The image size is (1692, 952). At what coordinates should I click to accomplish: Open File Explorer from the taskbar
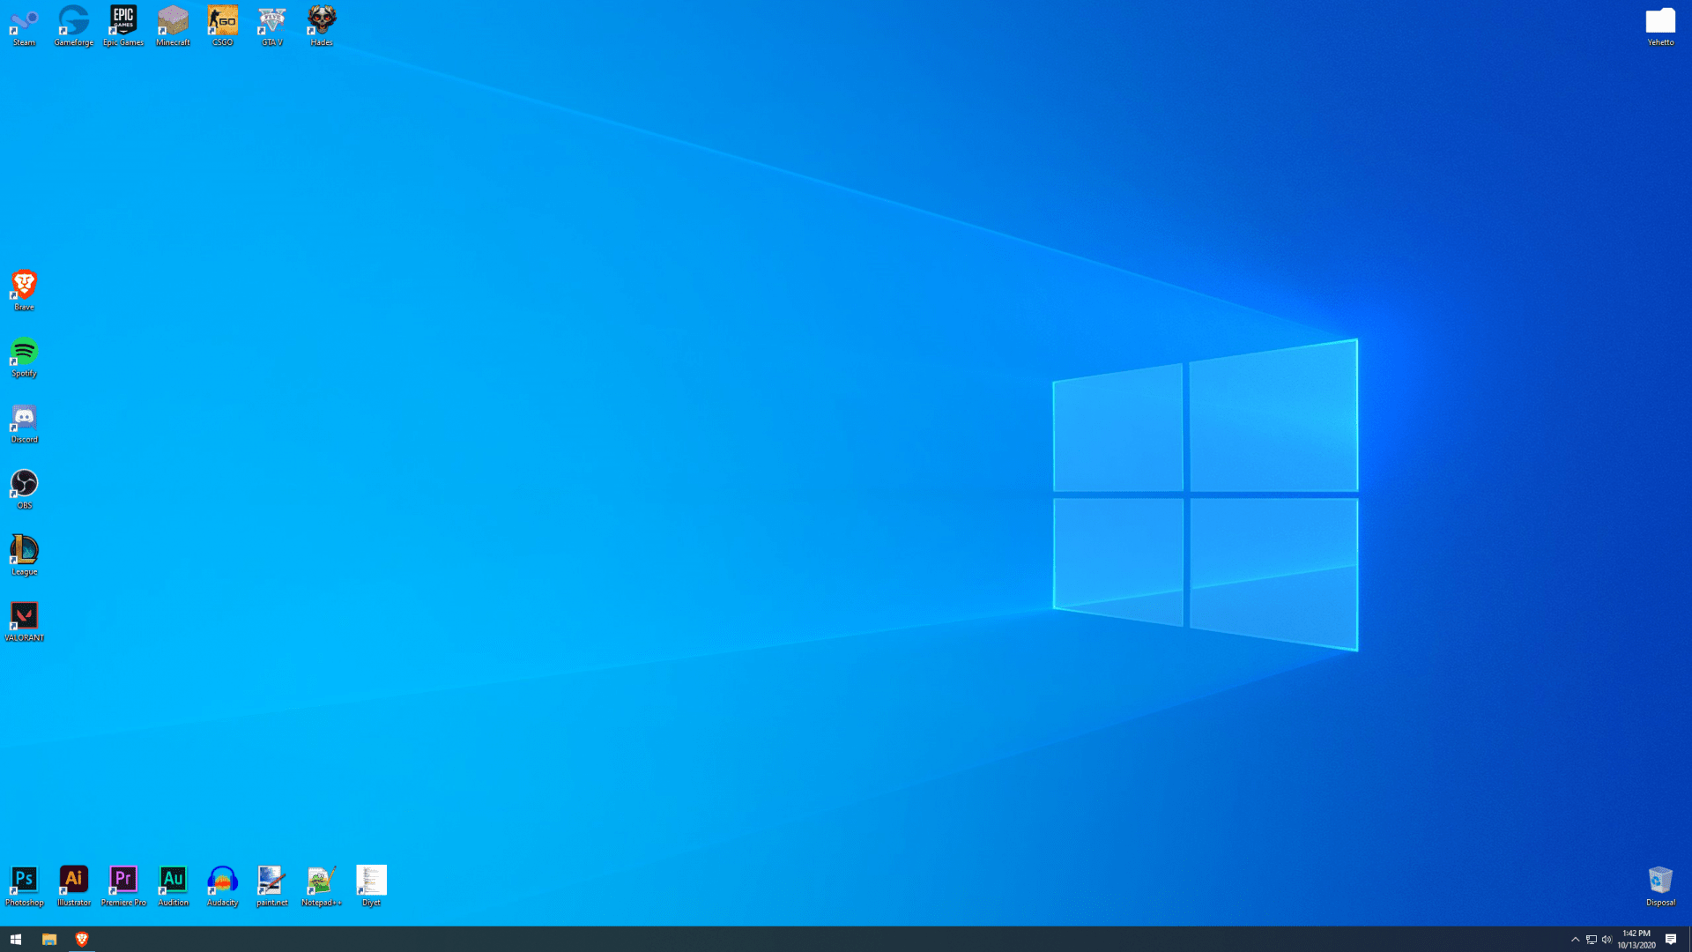(49, 940)
